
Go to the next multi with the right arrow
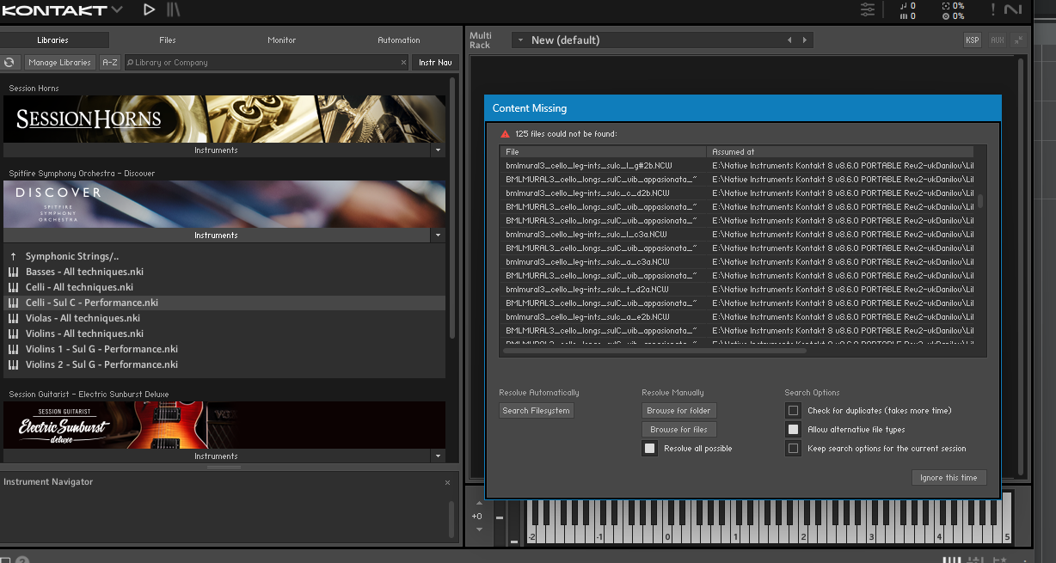tap(805, 40)
